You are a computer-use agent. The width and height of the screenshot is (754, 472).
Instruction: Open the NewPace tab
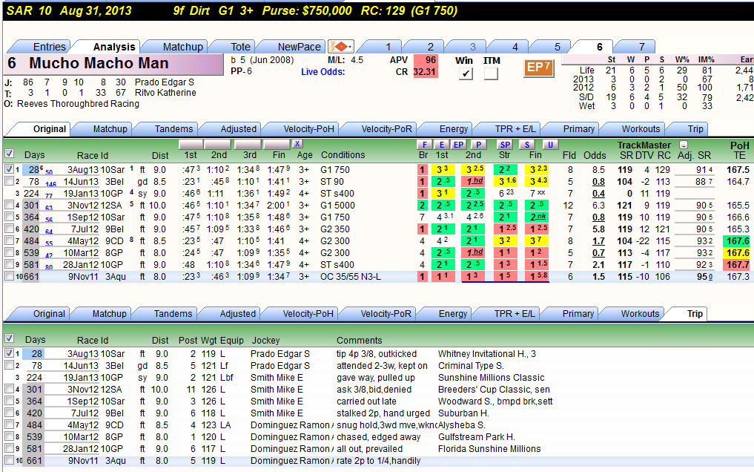[x=299, y=47]
